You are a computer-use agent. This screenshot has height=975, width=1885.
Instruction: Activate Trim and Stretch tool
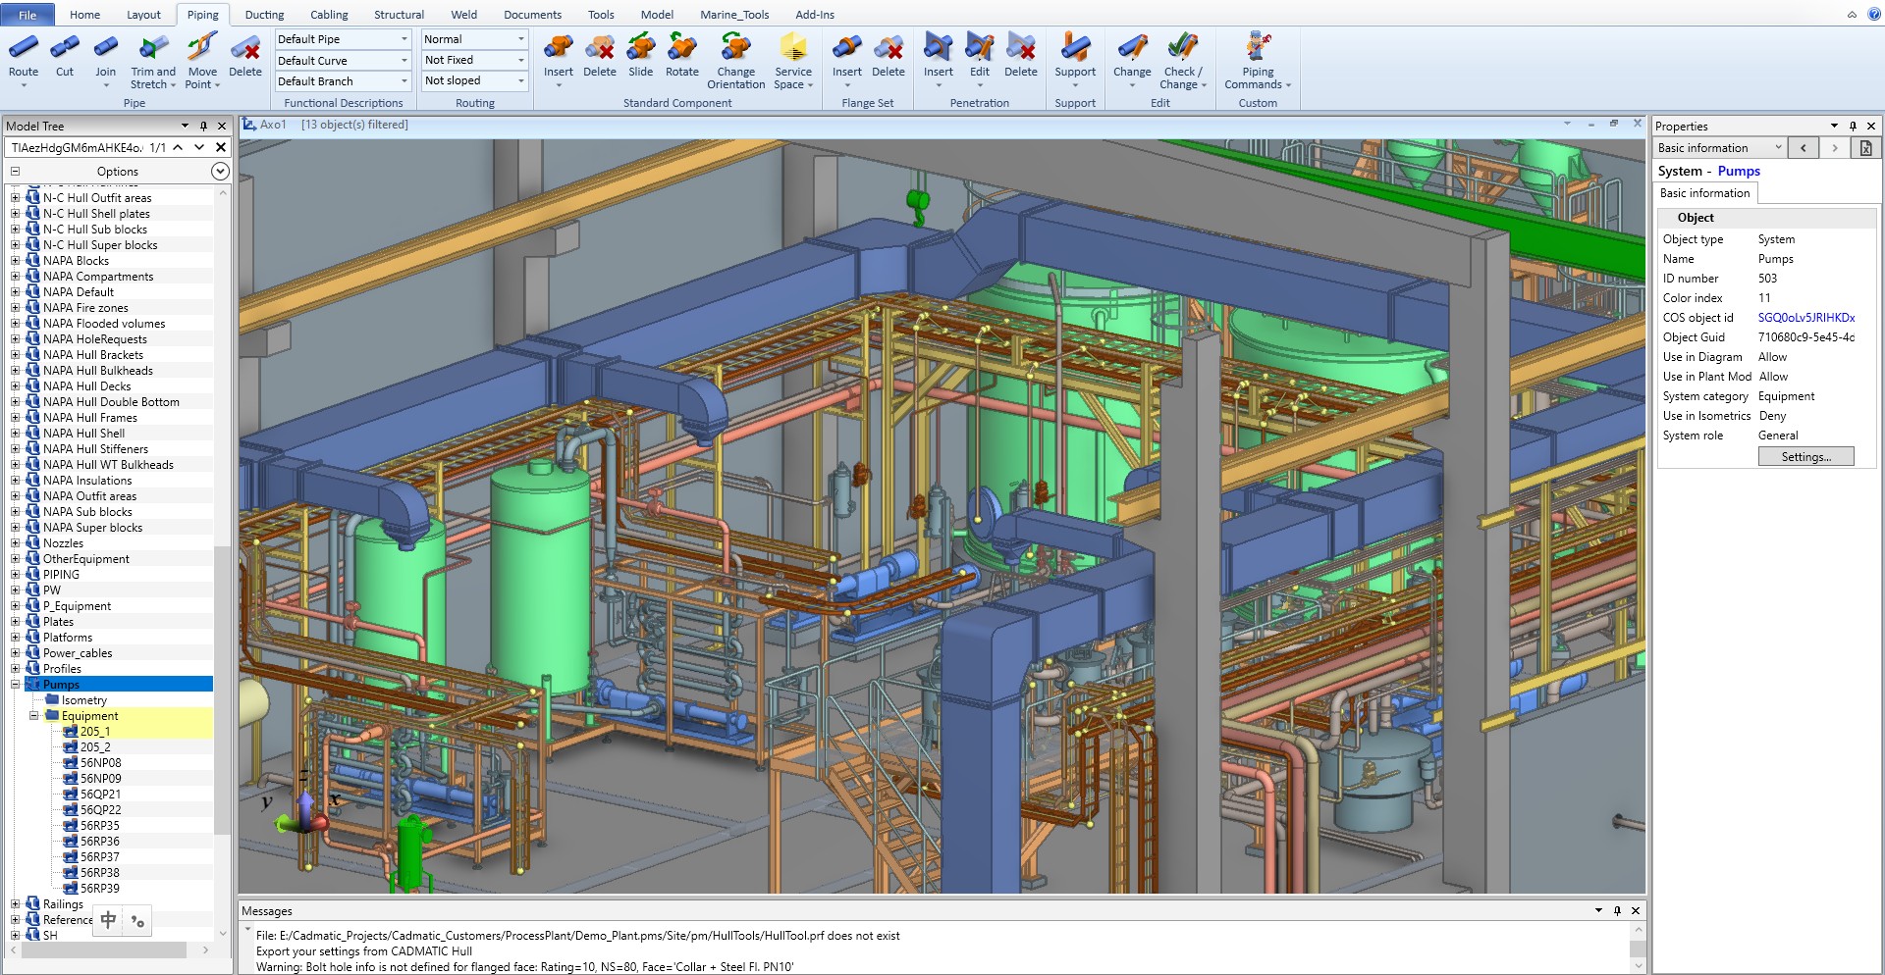(153, 61)
